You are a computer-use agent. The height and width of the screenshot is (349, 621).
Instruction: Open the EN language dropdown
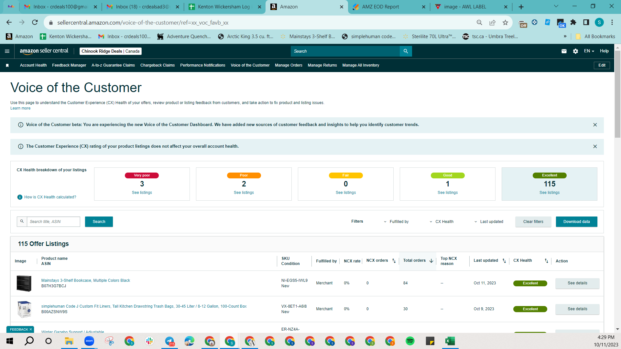pyautogui.click(x=589, y=51)
